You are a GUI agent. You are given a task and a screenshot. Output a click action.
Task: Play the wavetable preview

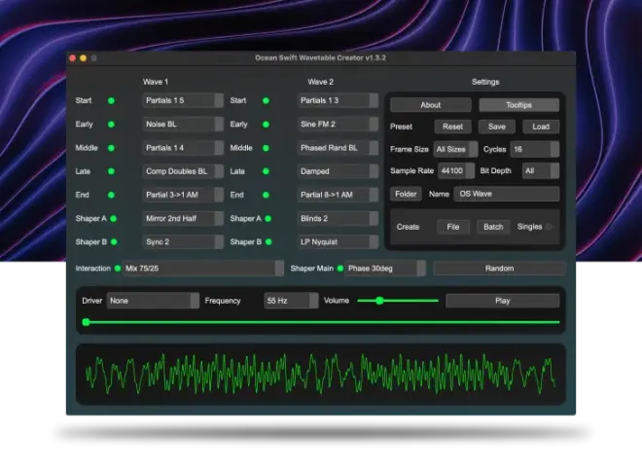pos(502,301)
